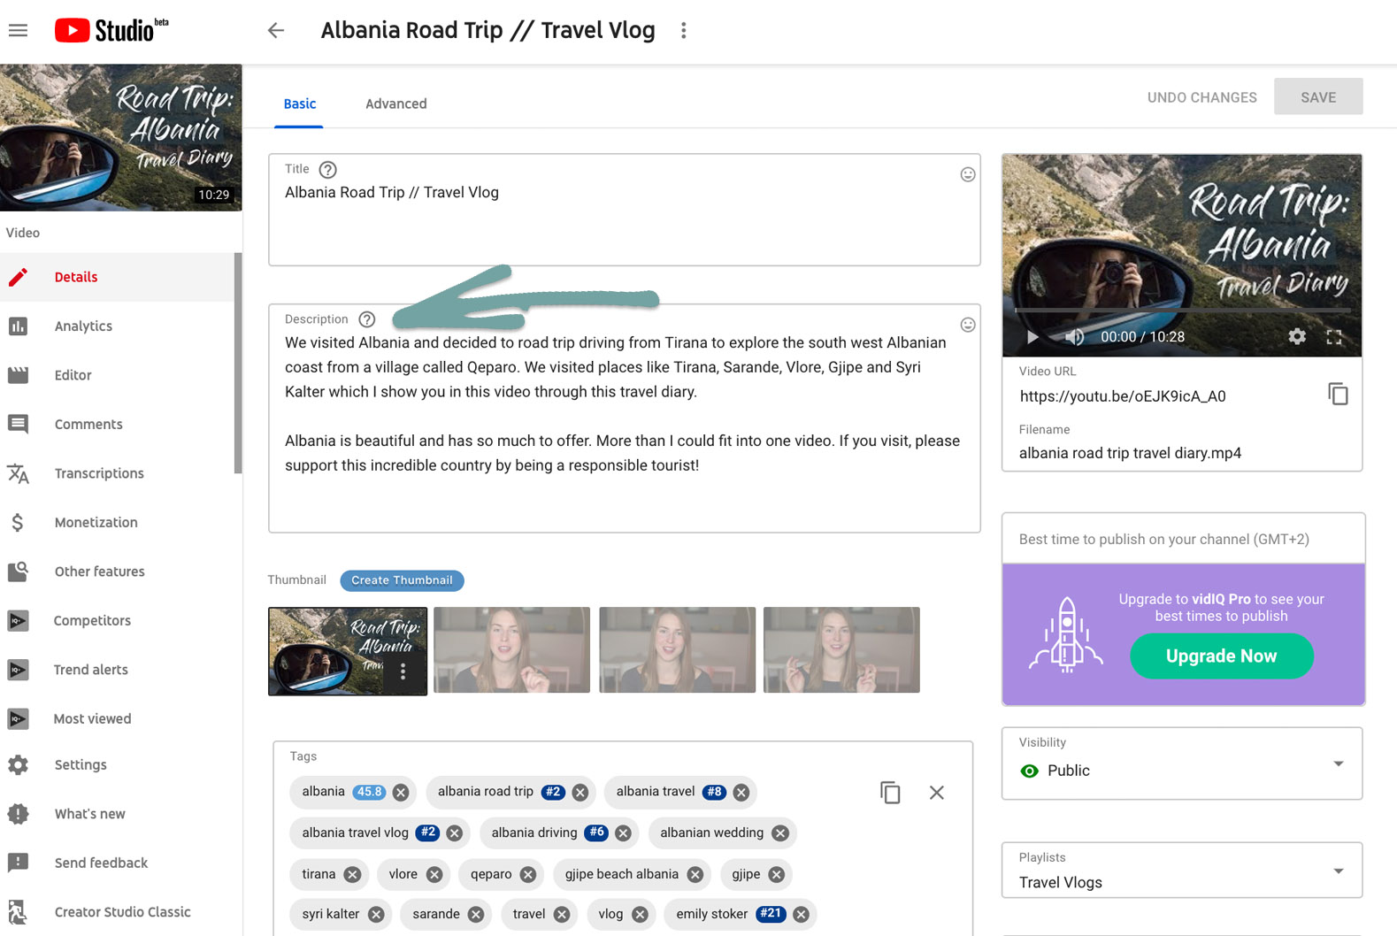Remove the 'tirana' tag
This screenshot has height=936, width=1397.
(352, 875)
